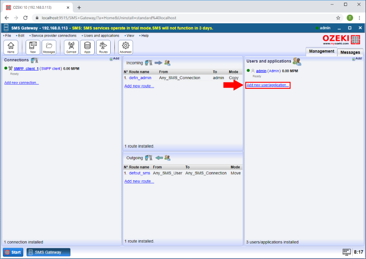Open Service provider connections menu
This screenshot has width=366, height=259.
click(54, 36)
